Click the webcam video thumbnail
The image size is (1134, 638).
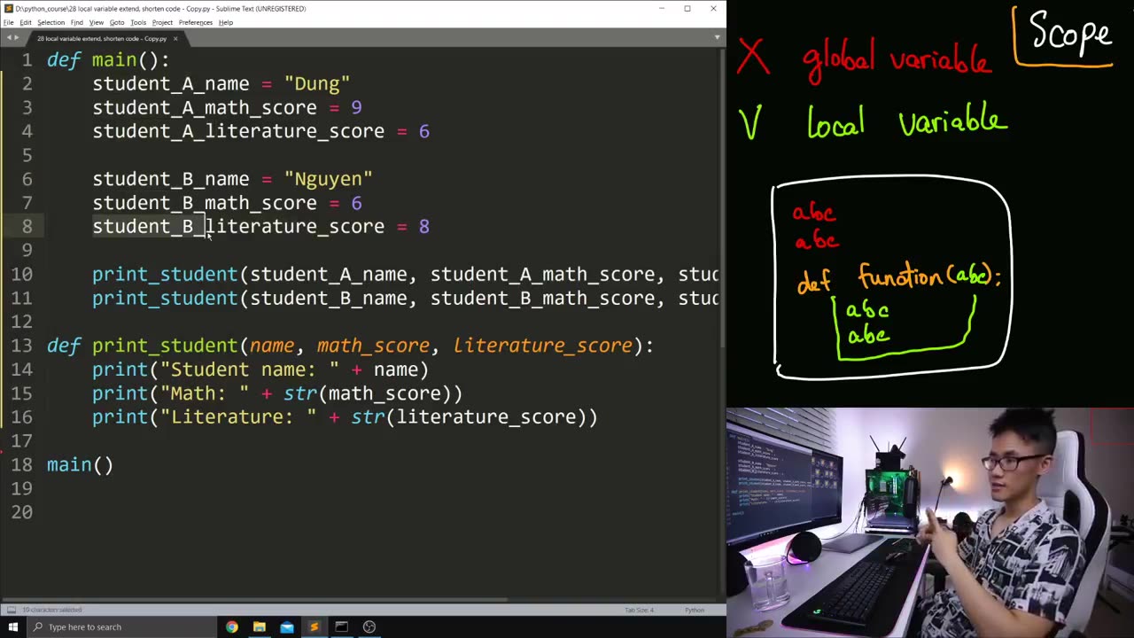pos(930,523)
